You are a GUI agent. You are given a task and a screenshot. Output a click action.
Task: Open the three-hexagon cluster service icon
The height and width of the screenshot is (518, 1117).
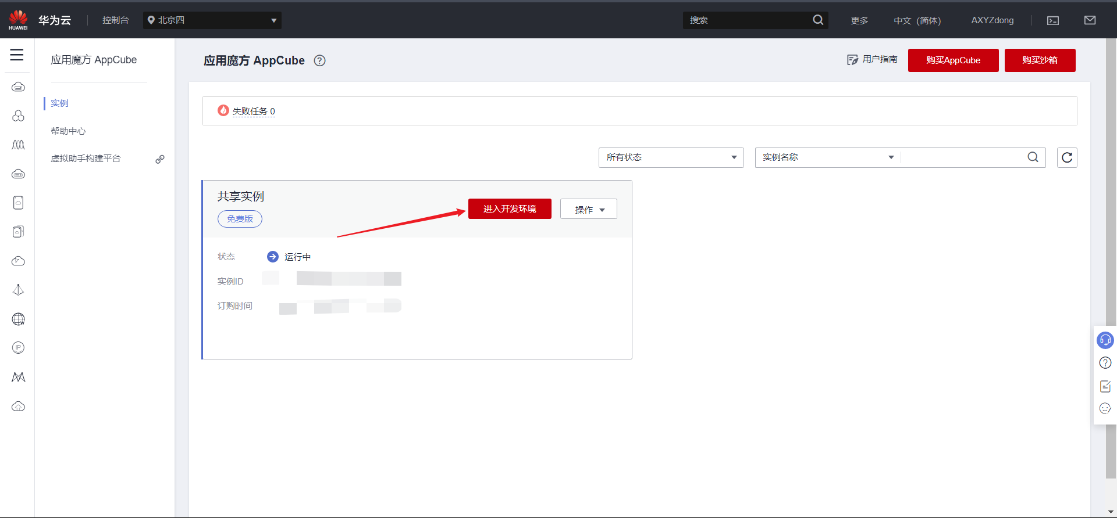point(18,116)
